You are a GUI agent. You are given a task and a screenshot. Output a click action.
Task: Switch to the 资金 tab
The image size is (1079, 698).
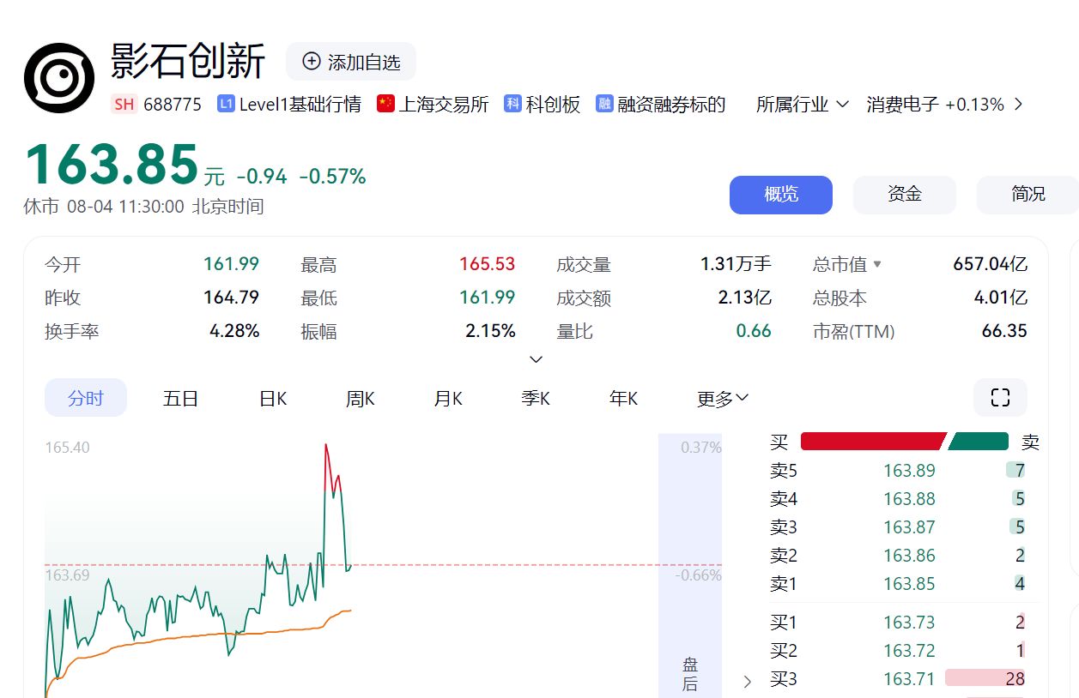point(904,195)
